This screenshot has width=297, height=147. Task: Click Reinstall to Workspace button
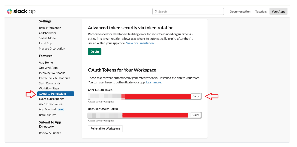click(105, 128)
